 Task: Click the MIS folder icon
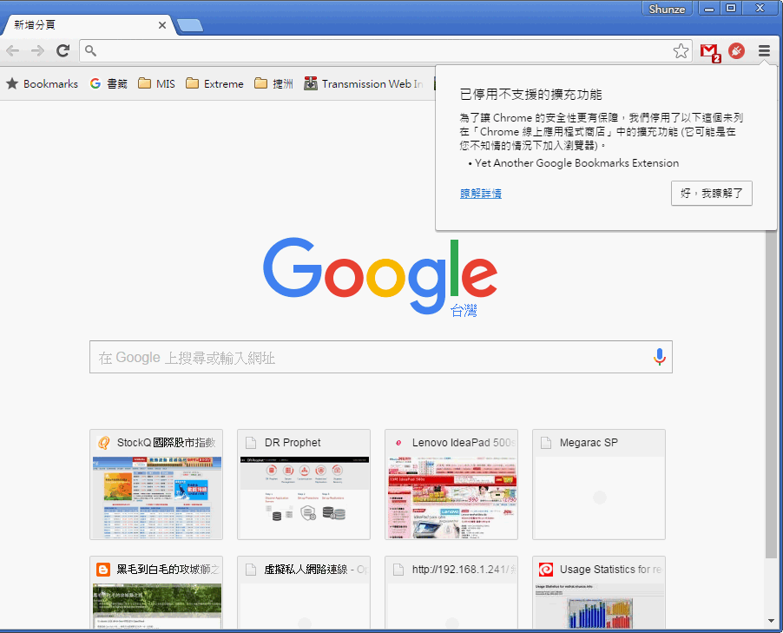[144, 83]
